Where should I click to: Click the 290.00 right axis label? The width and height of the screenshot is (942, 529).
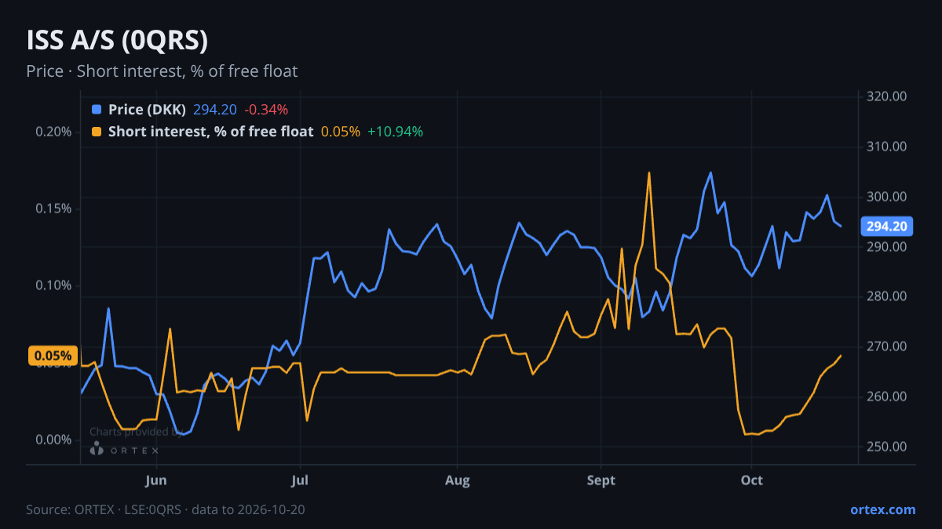pos(887,247)
